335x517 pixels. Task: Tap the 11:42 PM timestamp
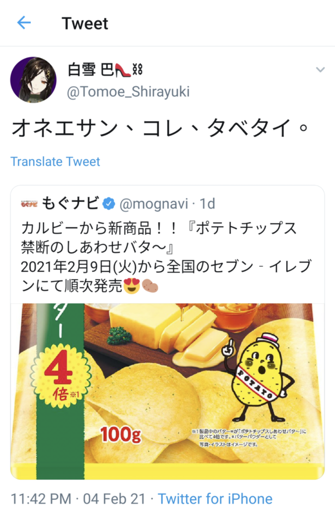(x=41, y=499)
